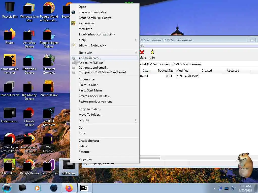Choose Copy To folder...

tap(105, 109)
